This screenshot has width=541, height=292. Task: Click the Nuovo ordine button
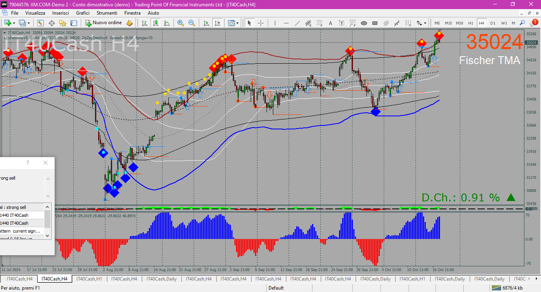(x=104, y=23)
